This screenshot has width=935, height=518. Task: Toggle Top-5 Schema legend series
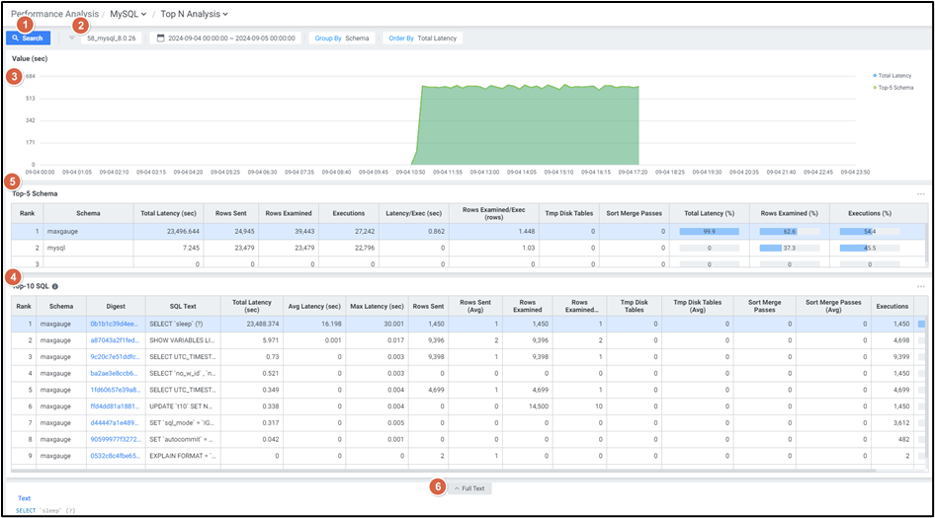tap(892, 88)
